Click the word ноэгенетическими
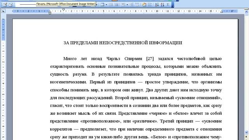Viewport: 249px width, 140px height. click(x=68, y=82)
